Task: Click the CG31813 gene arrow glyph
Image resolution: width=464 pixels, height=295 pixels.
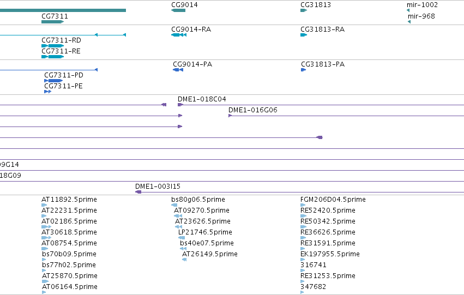Action: coord(304,10)
